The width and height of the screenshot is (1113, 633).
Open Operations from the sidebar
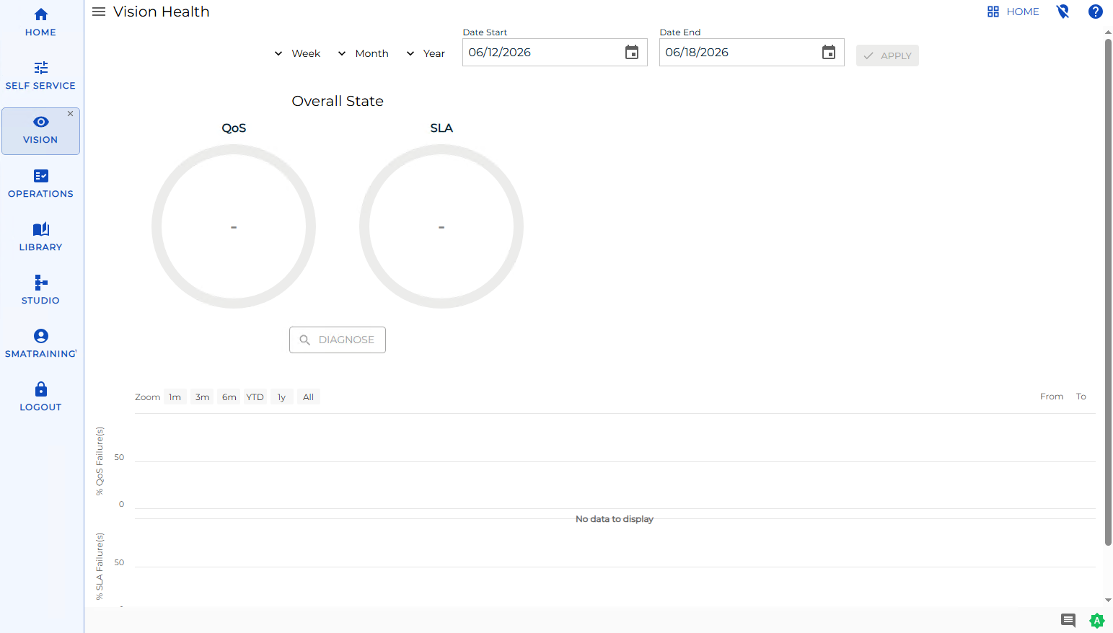pyautogui.click(x=40, y=184)
